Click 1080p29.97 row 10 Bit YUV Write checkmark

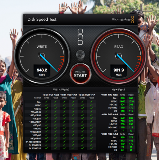point(46,122)
